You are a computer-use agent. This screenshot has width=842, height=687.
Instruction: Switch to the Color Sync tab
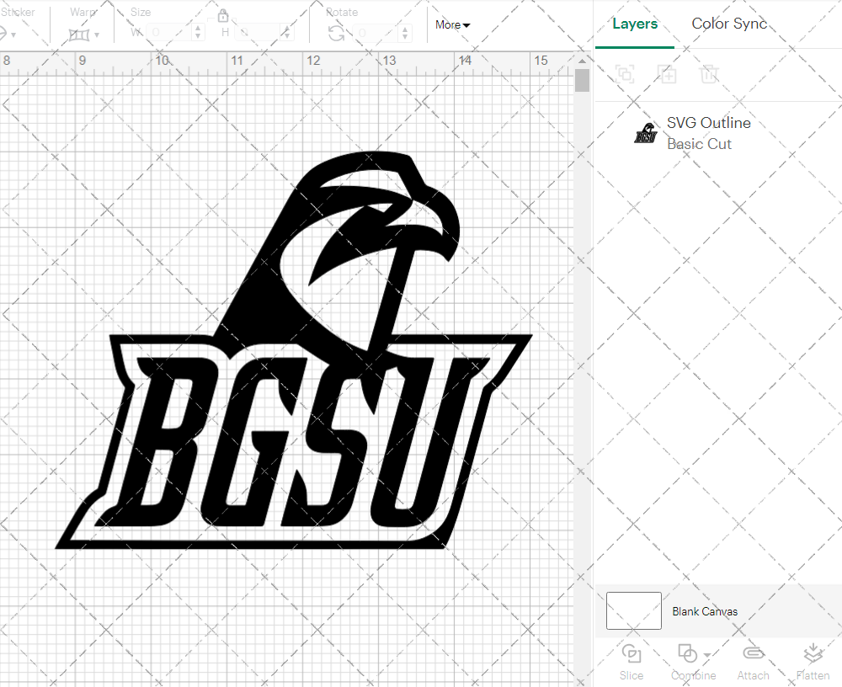[729, 24]
